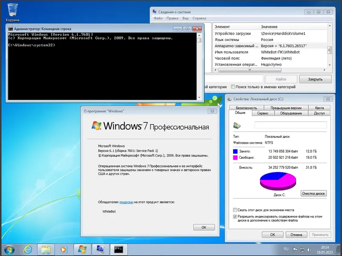The image size is (342, 256).
Task: Toggle 'Поиск только в именах категорий' checkbox
Action: [233, 87]
